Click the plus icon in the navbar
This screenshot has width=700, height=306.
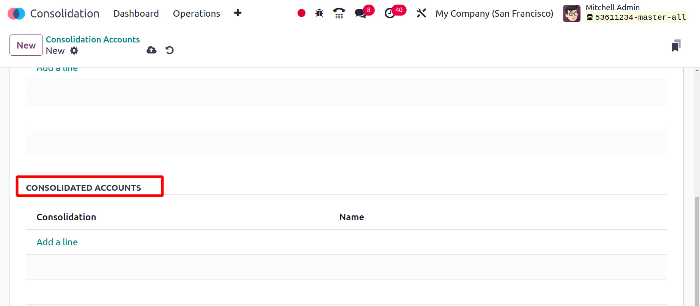(238, 13)
